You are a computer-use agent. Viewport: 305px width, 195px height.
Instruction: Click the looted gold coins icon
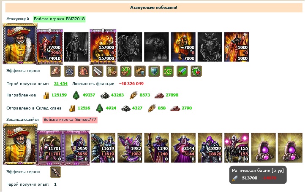coord(46,95)
